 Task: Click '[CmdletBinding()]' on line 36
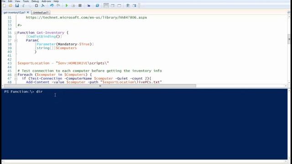point(44,36)
